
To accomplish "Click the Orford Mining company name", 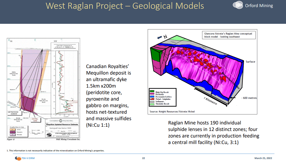I will [259, 6].
